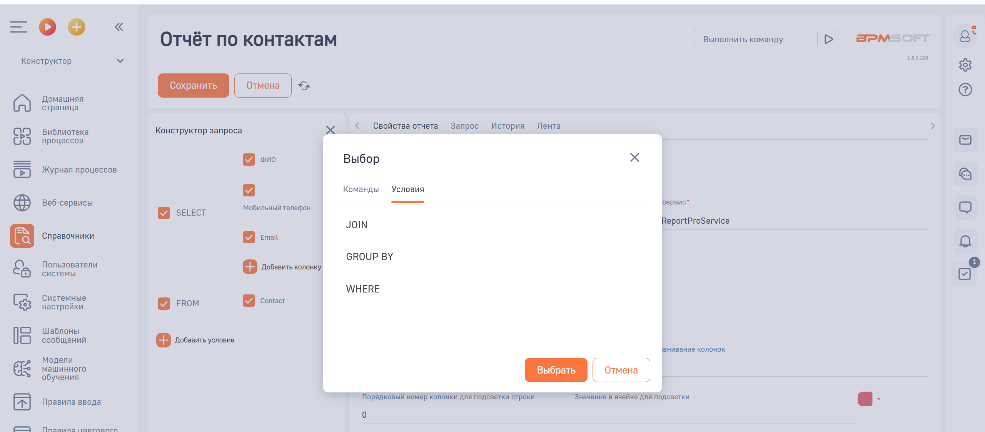The height and width of the screenshot is (432, 985).
Task: Open the notifications bell icon
Action: pyautogui.click(x=965, y=241)
